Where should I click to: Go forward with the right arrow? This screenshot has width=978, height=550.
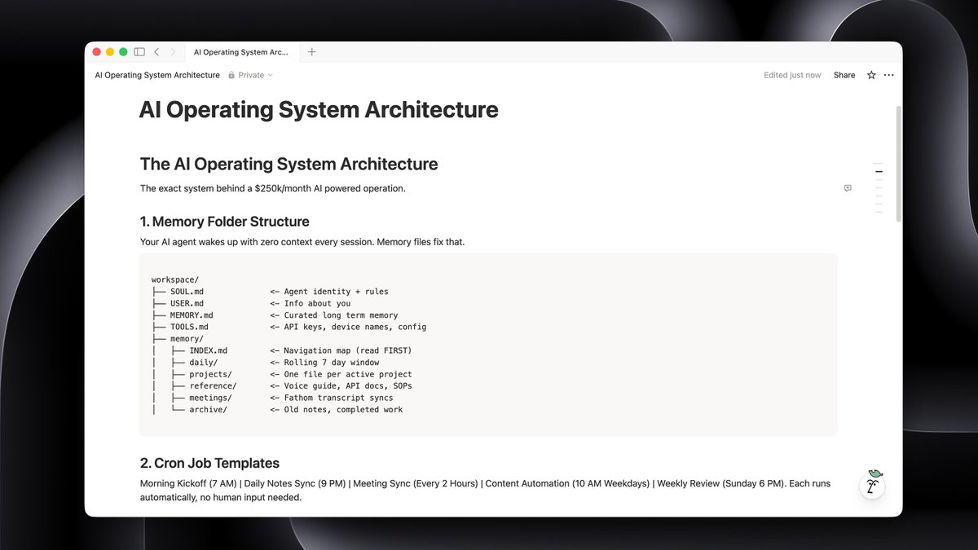[173, 52]
